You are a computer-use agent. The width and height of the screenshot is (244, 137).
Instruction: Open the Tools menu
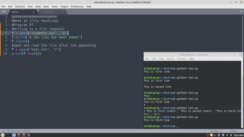(55, 6)
